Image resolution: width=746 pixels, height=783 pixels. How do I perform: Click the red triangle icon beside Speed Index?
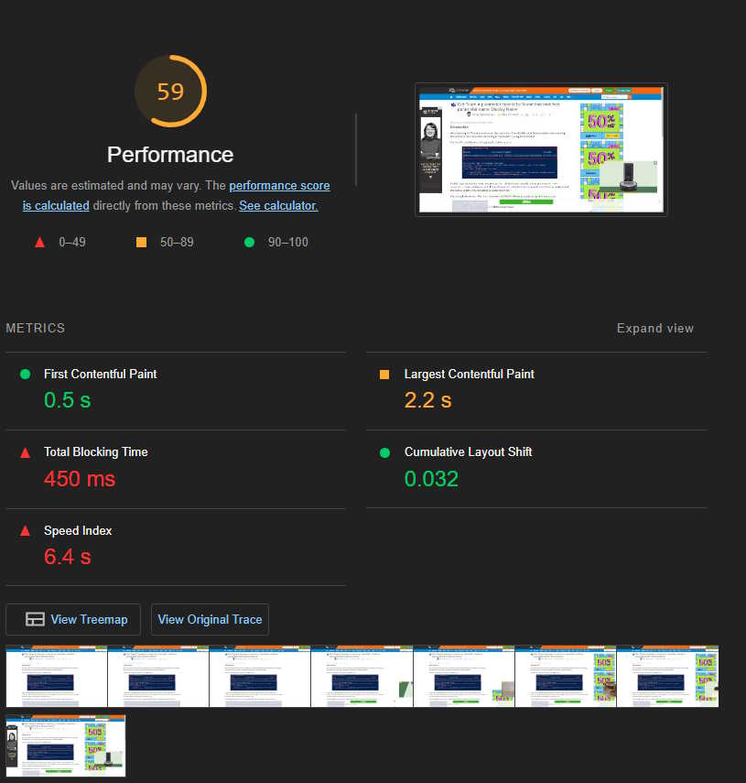point(23,530)
